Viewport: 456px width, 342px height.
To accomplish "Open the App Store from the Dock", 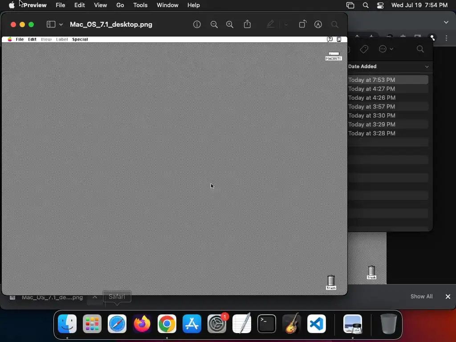I will tap(192, 324).
